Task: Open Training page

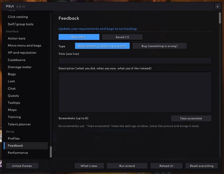Action: (x=14, y=117)
